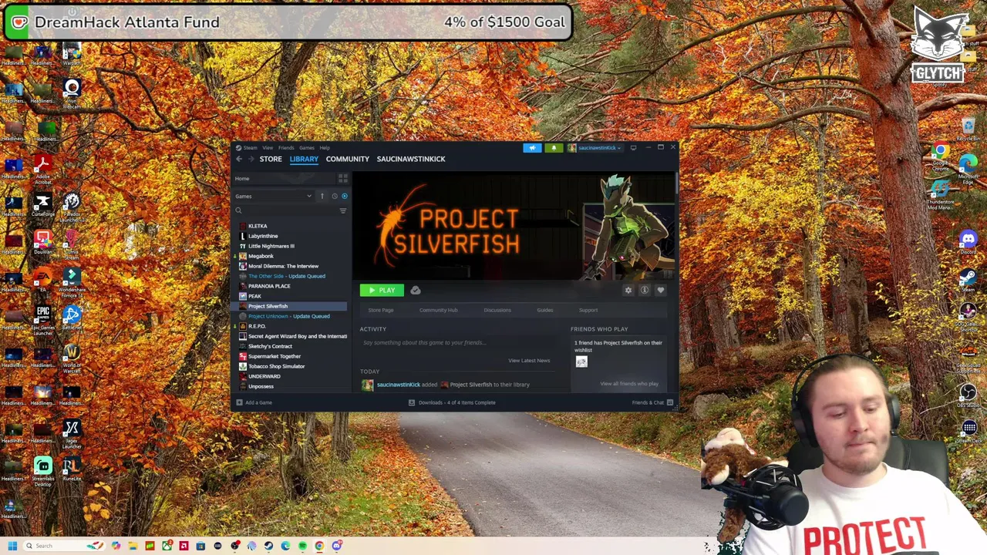Switch to the STORE tab
Image resolution: width=987 pixels, height=555 pixels.
click(271, 159)
